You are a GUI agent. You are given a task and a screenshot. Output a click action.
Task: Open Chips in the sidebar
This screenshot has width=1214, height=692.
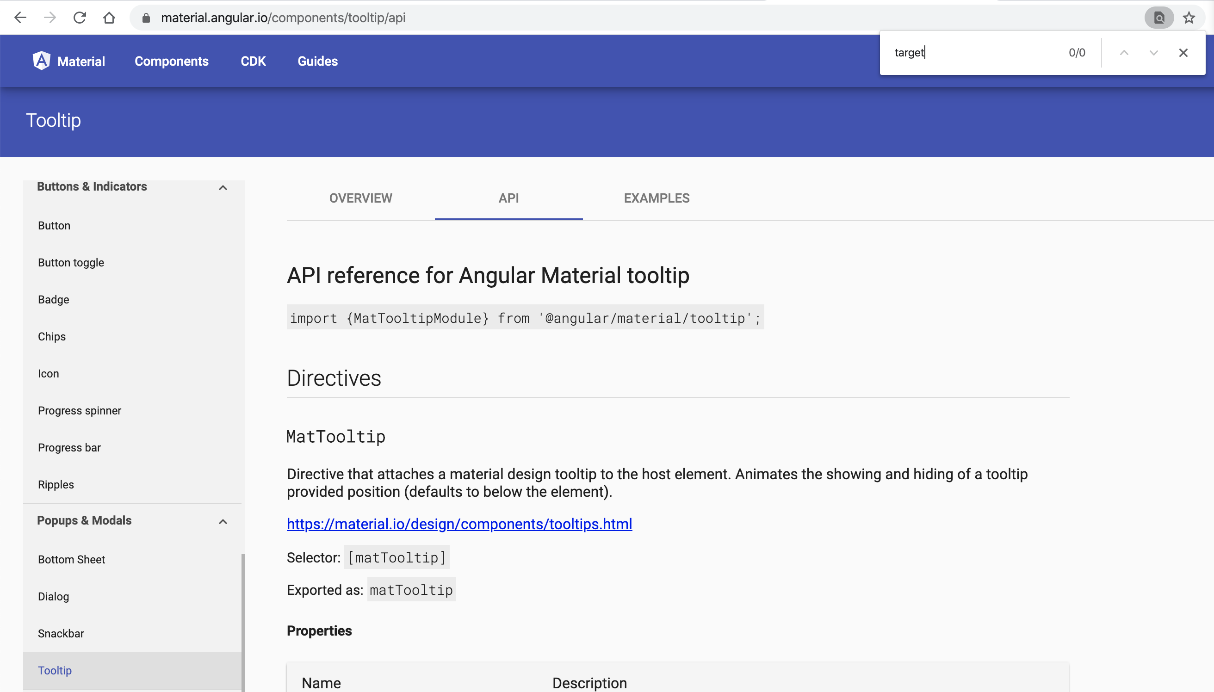(132, 337)
